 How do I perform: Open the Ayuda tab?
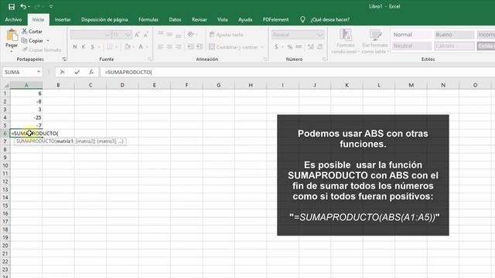coord(245,19)
